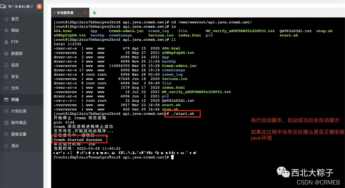Click the terminal cursor at last prompt
The width and height of the screenshot is (345, 188).
click(172, 157)
